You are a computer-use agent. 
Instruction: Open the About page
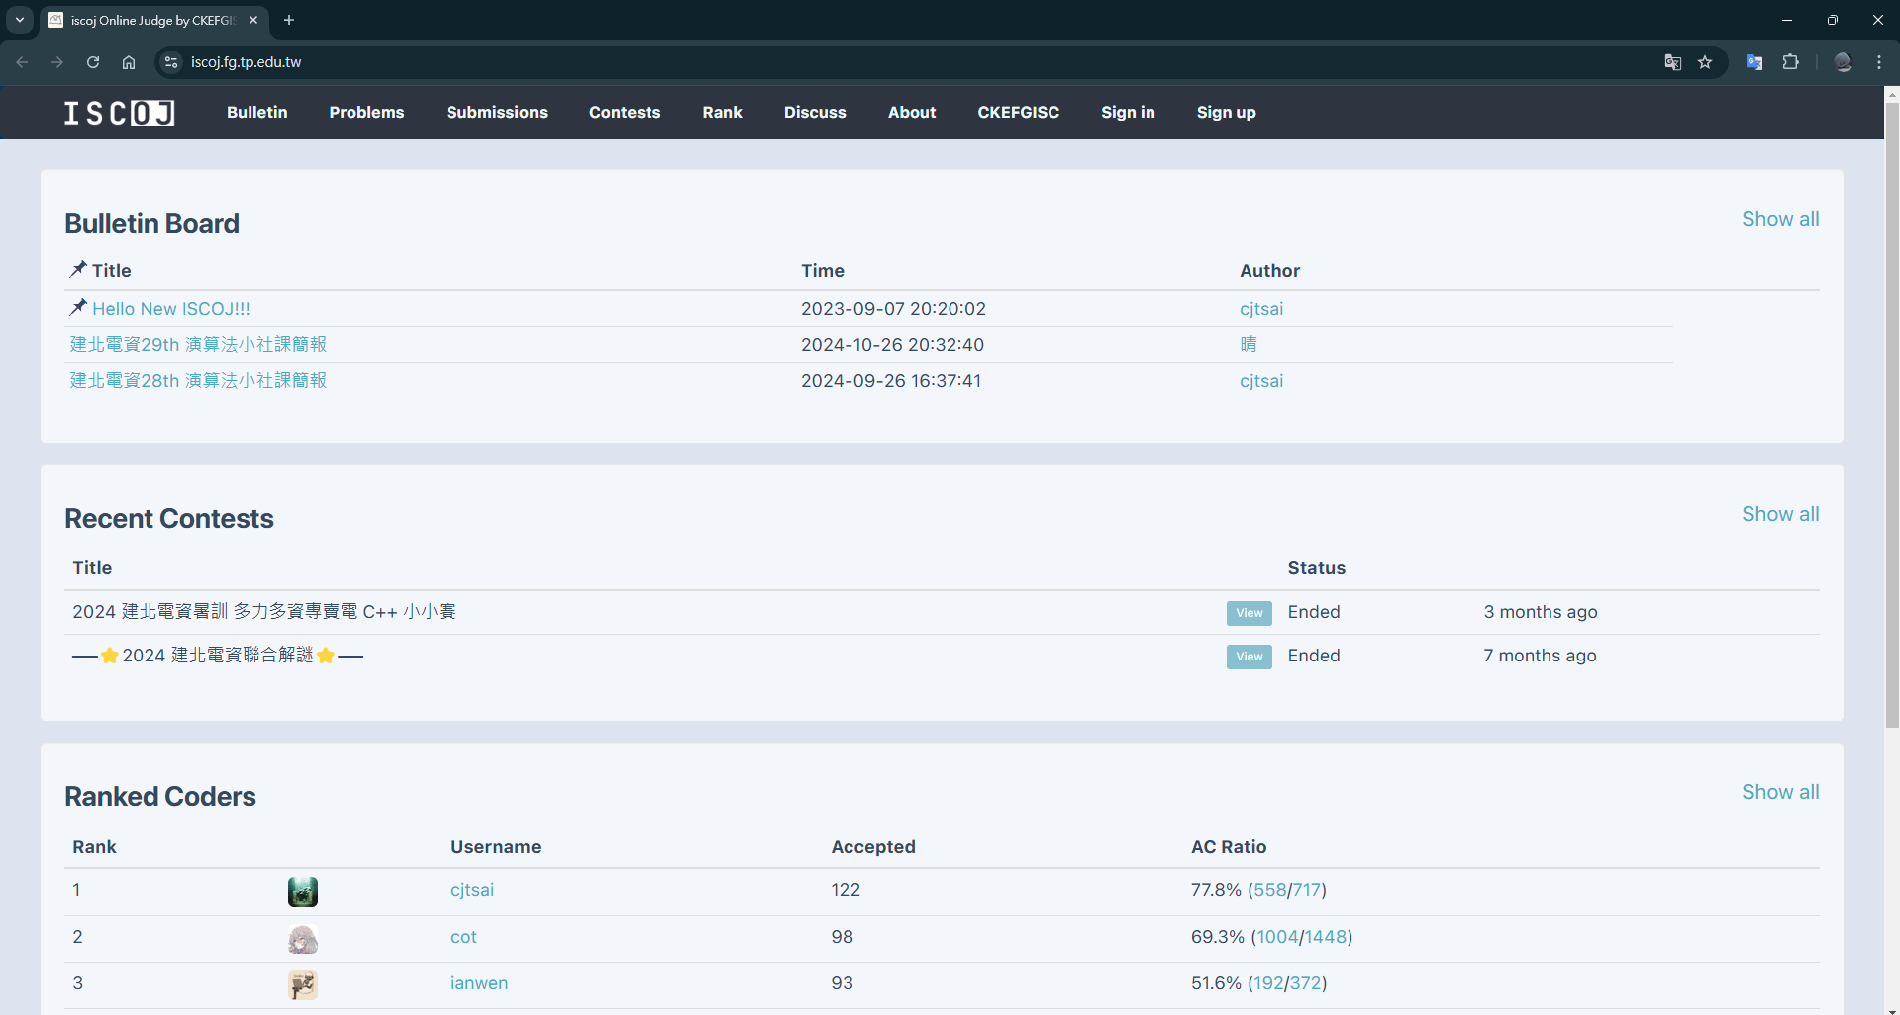click(x=912, y=113)
